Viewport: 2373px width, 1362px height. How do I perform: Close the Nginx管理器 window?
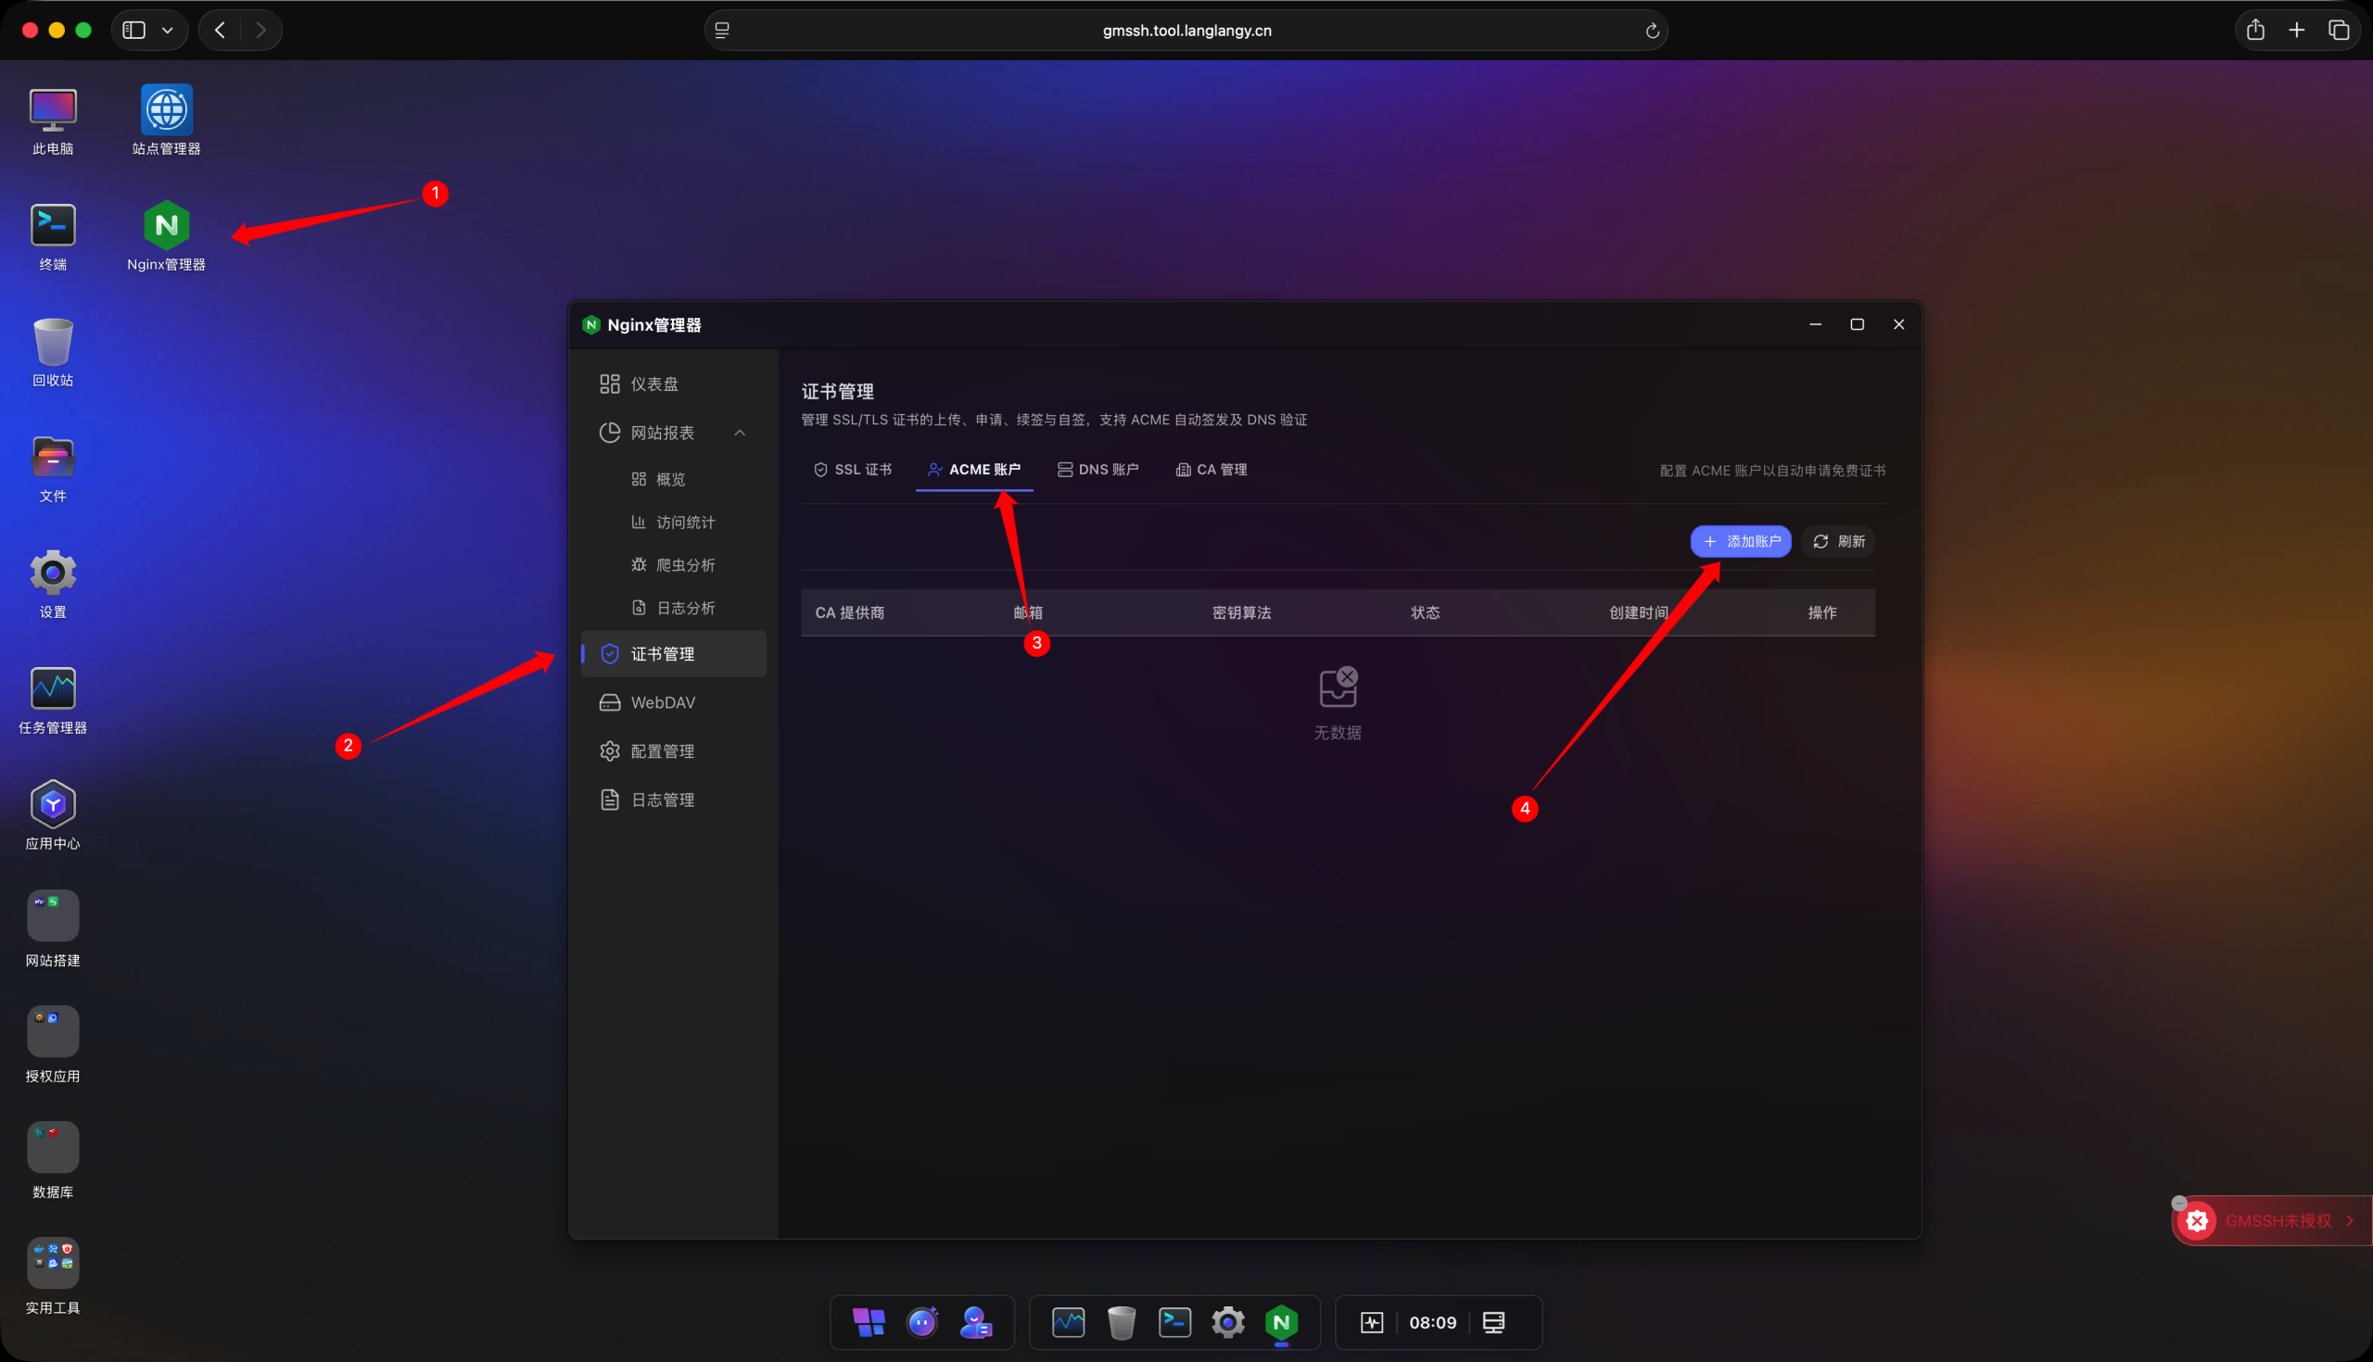pyautogui.click(x=1898, y=324)
